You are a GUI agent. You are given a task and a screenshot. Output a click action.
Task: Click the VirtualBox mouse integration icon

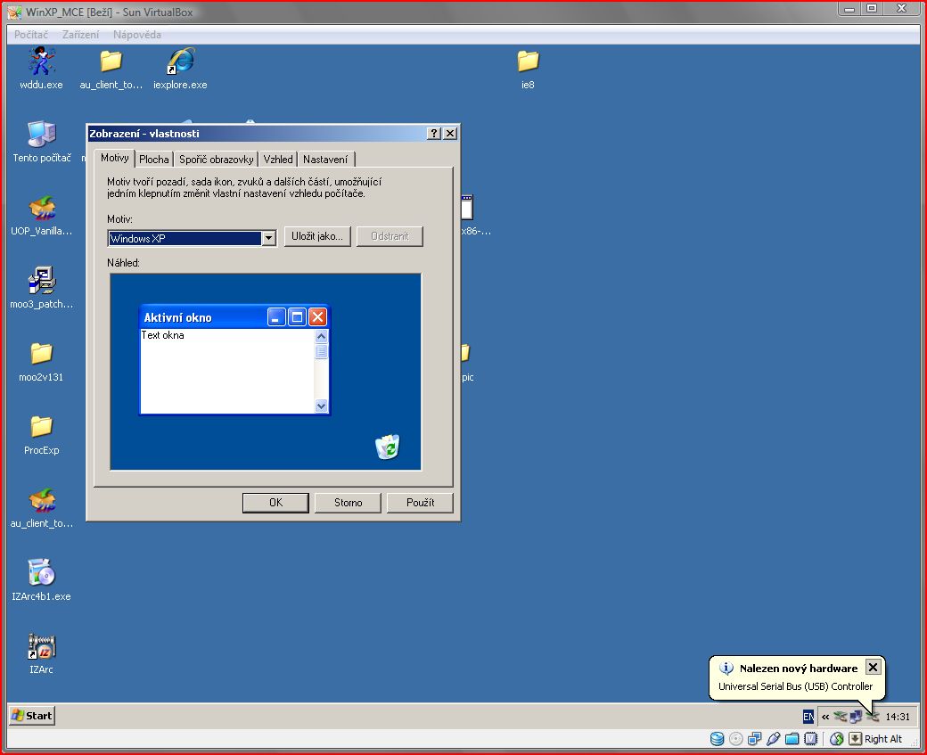tap(837, 738)
